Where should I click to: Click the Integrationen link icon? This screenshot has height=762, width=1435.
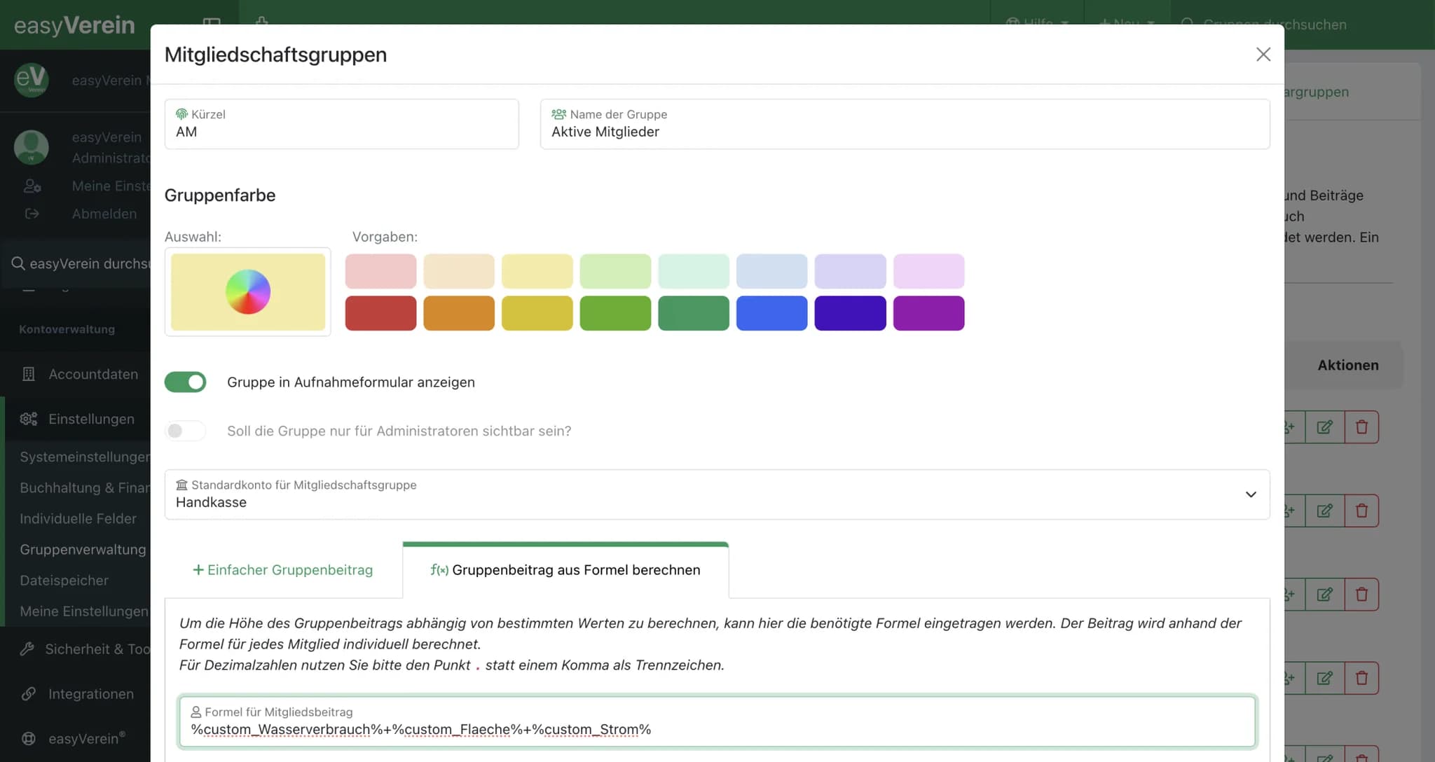tap(29, 694)
